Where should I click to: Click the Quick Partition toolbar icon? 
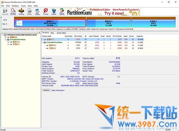(29, 11)
